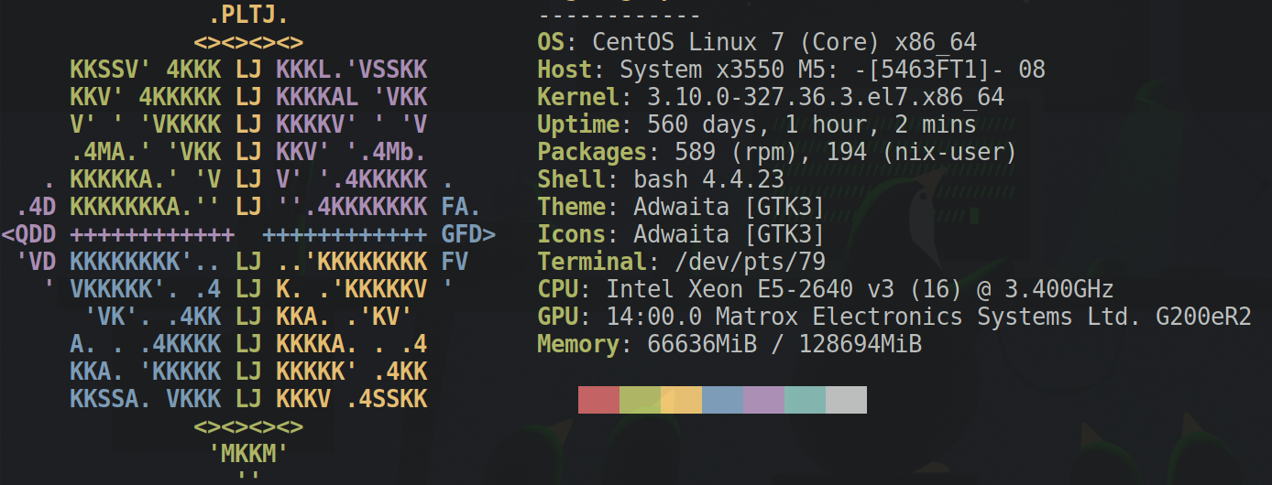The width and height of the screenshot is (1272, 485).
Task: Click the .4SSKK text in the logo
Action: tap(386, 400)
